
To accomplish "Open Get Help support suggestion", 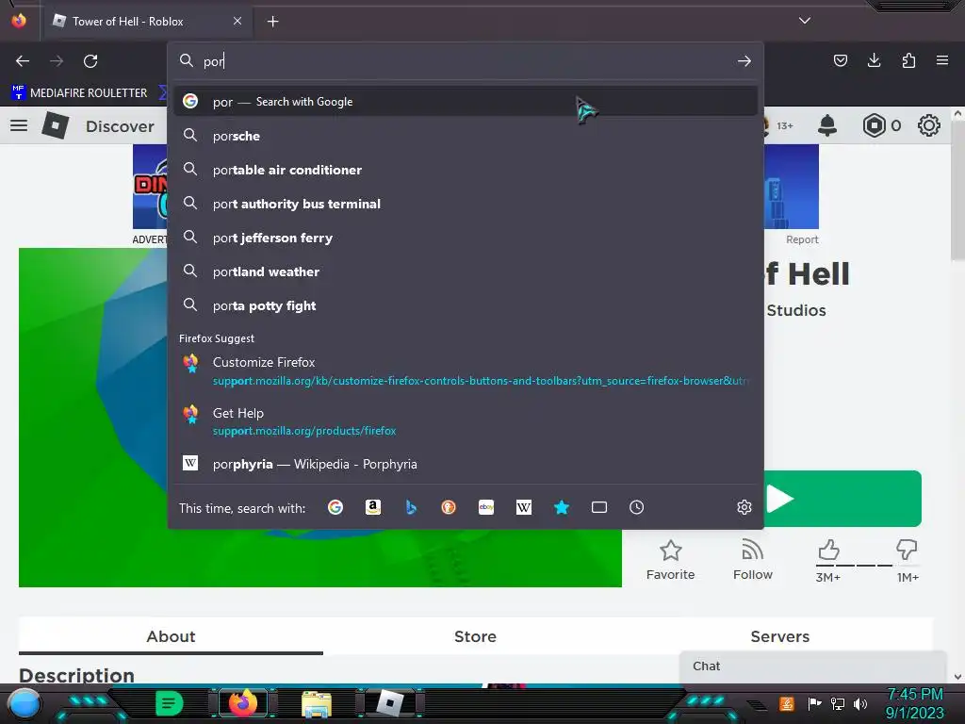I will [466, 421].
